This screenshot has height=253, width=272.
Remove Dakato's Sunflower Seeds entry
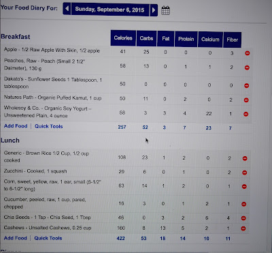tap(247, 86)
